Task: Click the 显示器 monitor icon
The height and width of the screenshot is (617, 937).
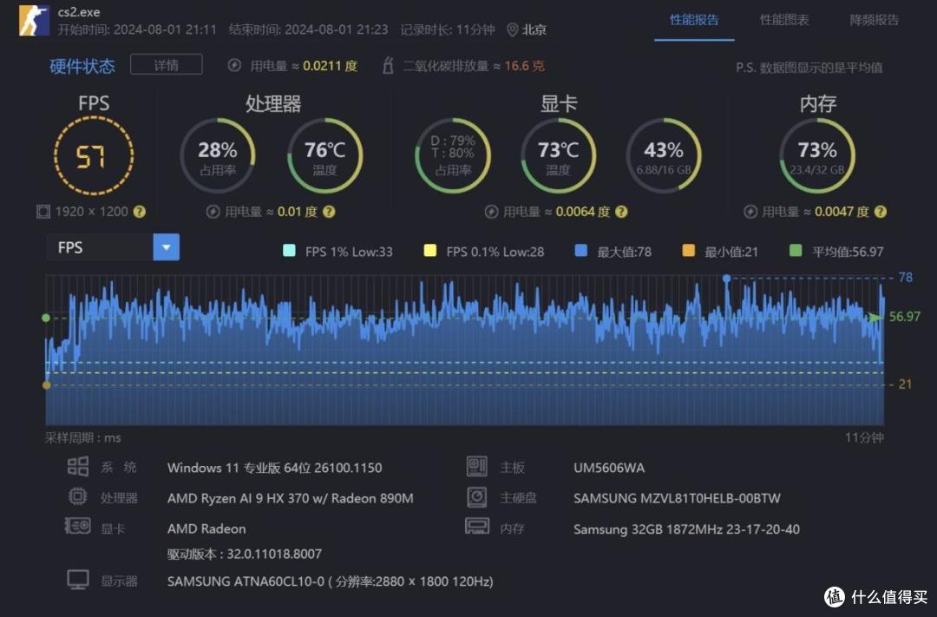Action: tap(78, 580)
